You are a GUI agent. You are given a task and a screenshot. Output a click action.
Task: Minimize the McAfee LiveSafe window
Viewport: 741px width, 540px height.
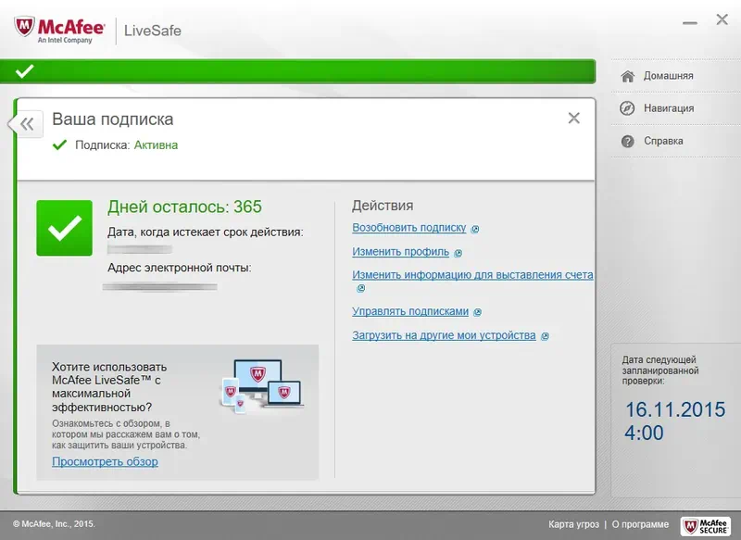(x=690, y=22)
